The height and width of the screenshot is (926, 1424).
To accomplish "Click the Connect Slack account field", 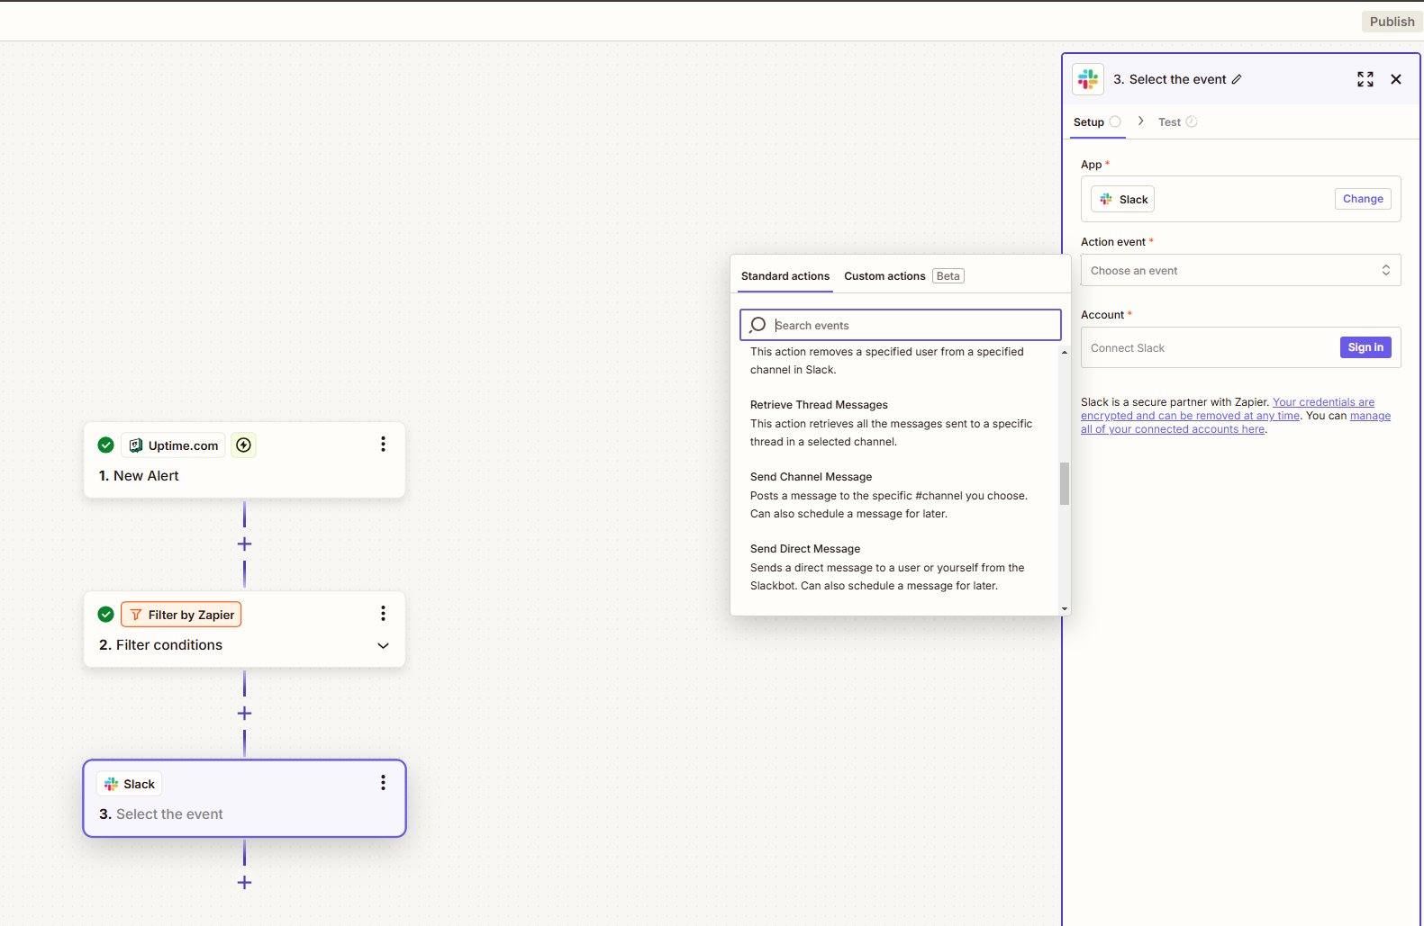I will (x=1241, y=347).
